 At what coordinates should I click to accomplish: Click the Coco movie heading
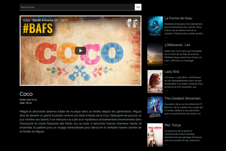[26, 94]
